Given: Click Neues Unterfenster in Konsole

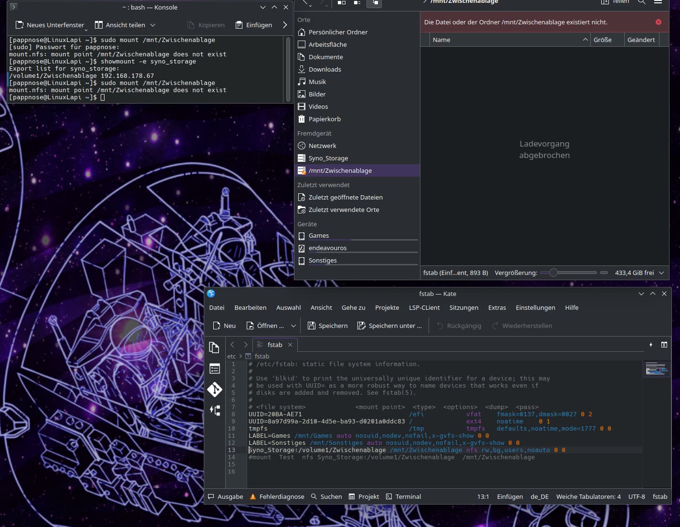Looking at the screenshot, I should click(x=50, y=25).
